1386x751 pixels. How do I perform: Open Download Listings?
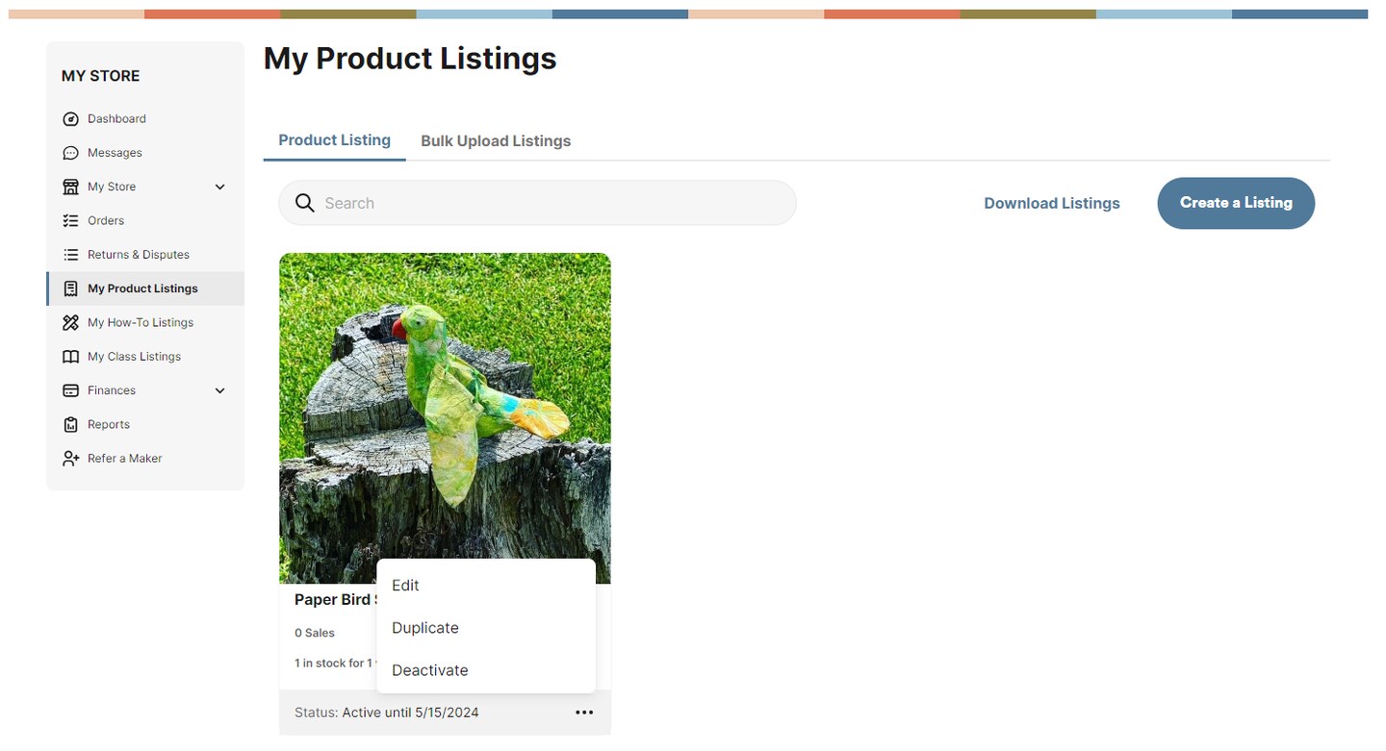1052,203
